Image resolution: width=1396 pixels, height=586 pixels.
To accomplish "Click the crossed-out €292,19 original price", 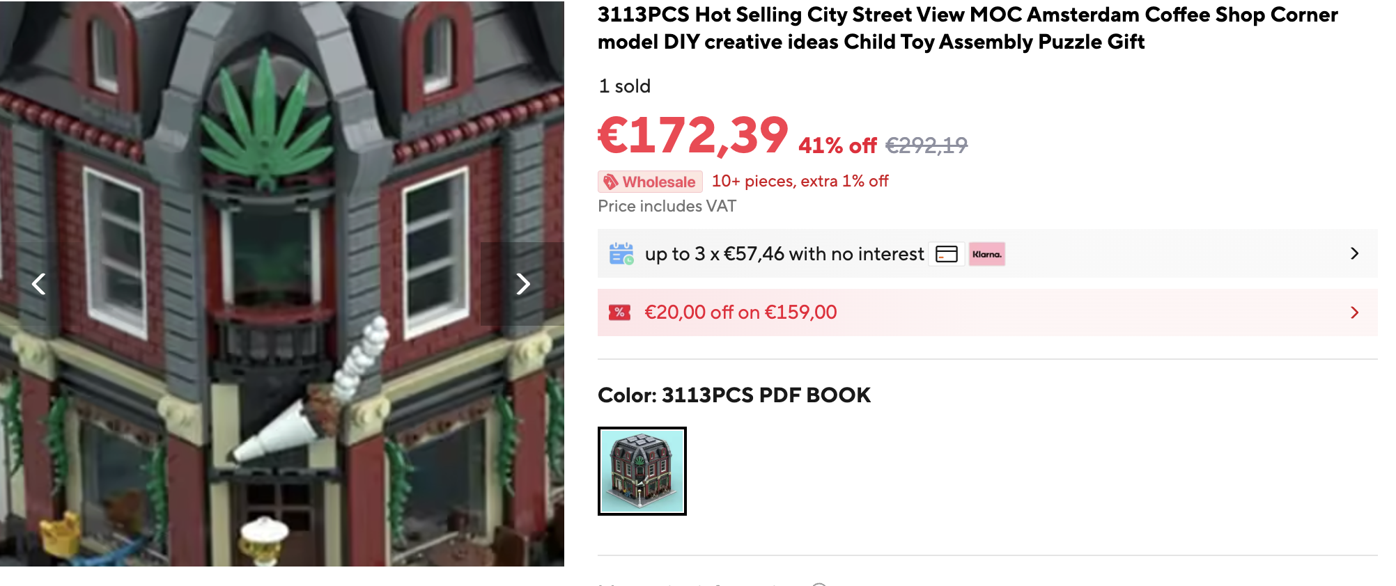I will [x=926, y=145].
